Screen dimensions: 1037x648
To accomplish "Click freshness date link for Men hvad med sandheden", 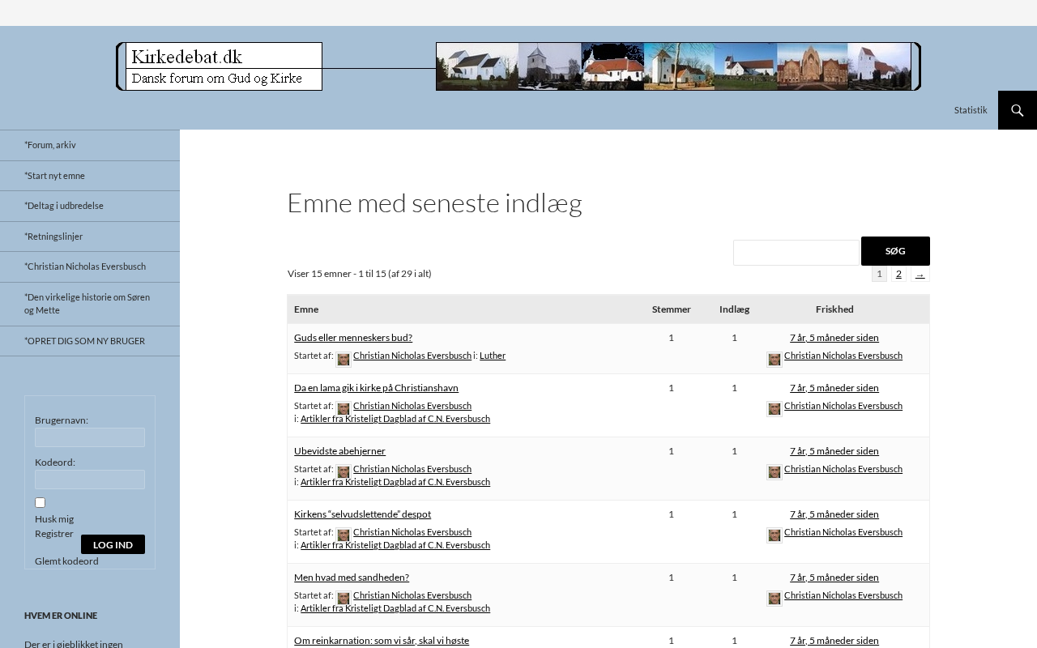I will [x=834, y=578].
